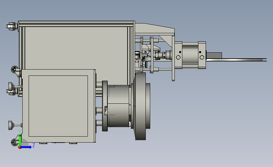
Task: Select the inset rectangular panel on front cabinet
Action: (58, 106)
